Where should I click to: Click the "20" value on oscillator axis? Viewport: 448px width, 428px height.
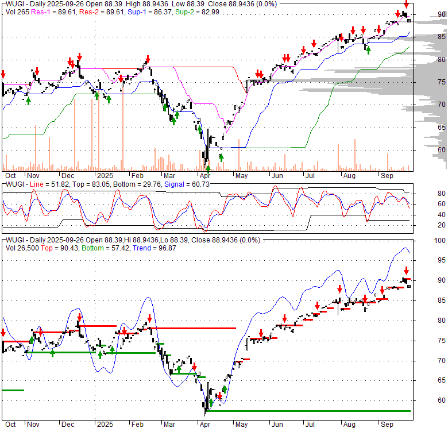[x=442, y=225]
